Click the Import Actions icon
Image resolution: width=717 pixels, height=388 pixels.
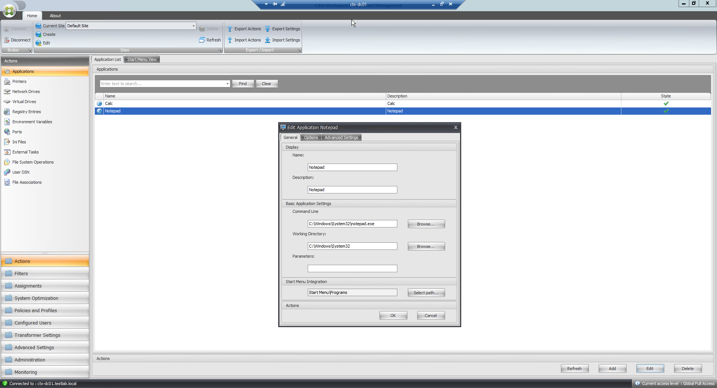click(230, 40)
